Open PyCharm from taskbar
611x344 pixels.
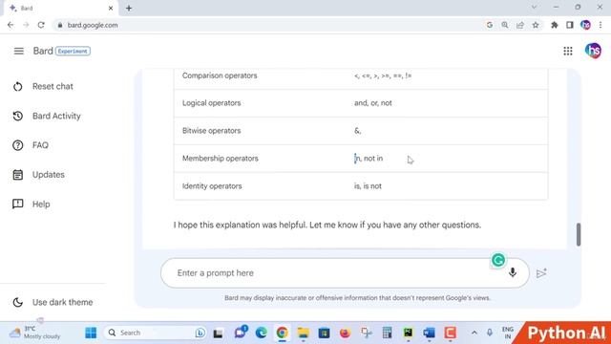pos(408,333)
